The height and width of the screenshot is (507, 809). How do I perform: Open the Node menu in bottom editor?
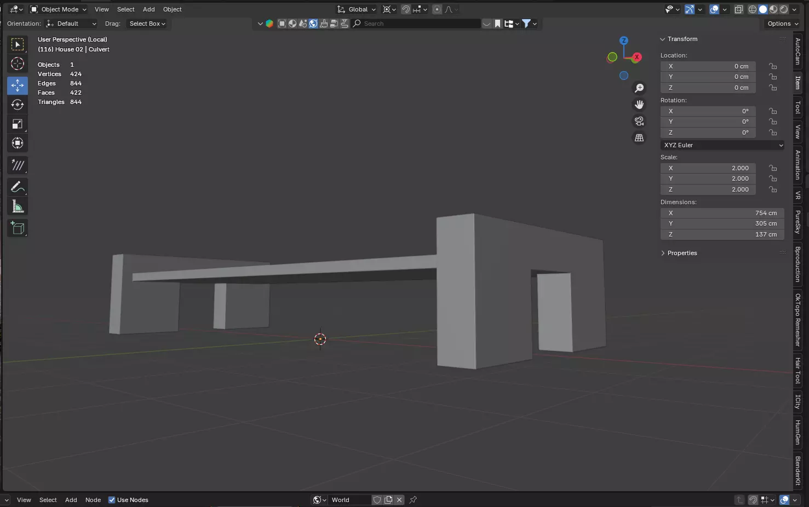pyautogui.click(x=93, y=500)
